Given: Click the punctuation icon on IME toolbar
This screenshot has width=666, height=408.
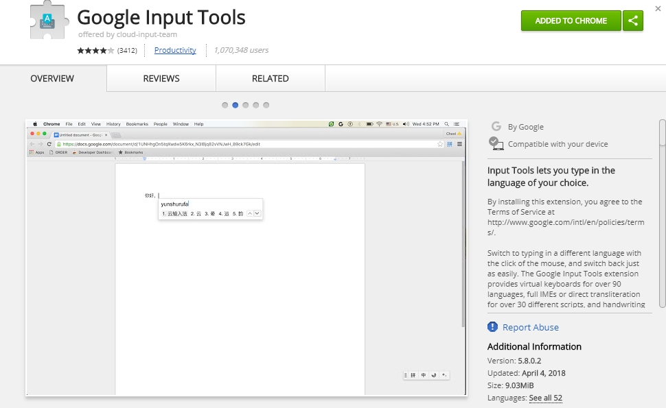Looking at the screenshot, I should coord(444,375).
